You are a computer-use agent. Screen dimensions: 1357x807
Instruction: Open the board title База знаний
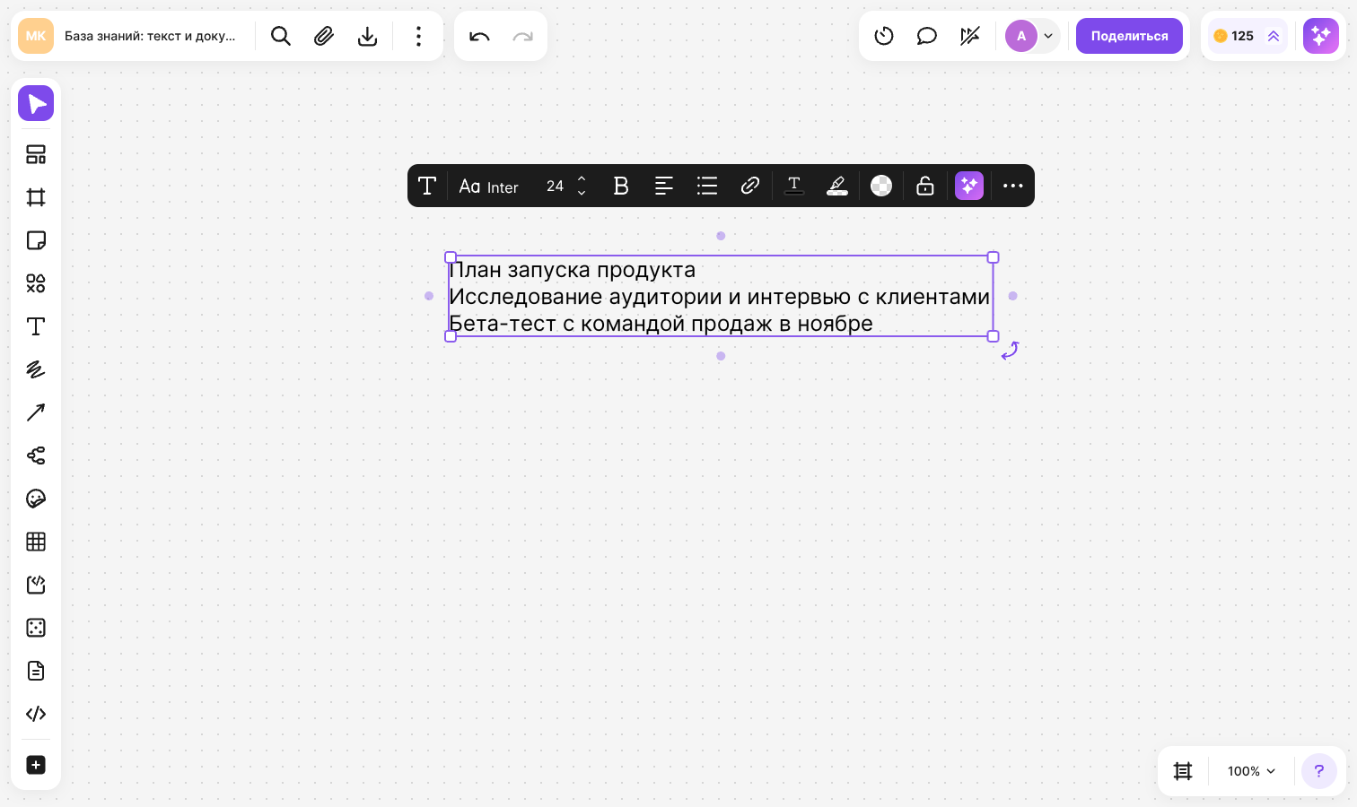click(150, 36)
